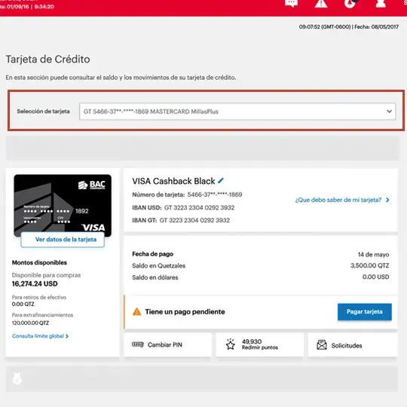The width and height of the screenshot is (407, 407).
Task: Open Consulta límite global link
Action: (38, 336)
